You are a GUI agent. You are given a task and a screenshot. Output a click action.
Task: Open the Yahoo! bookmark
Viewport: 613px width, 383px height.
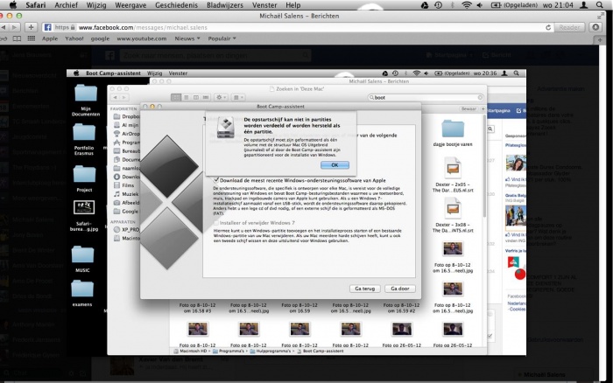tap(74, 38)
